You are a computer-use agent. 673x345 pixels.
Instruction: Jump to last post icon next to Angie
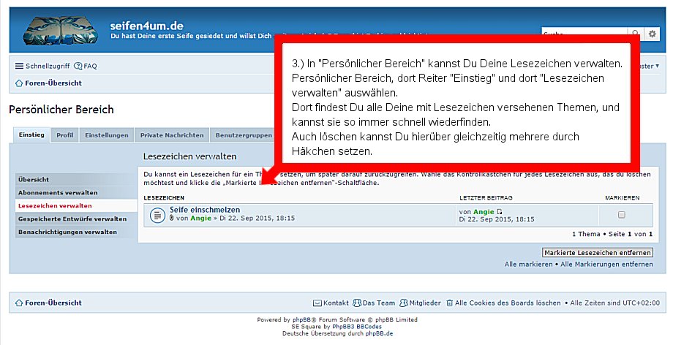499,212
